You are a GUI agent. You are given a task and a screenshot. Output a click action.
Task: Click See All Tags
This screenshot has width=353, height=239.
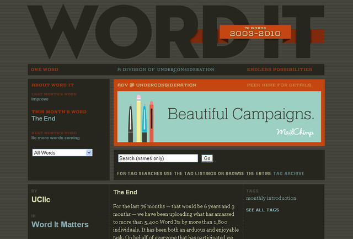(x=263, y=210)
